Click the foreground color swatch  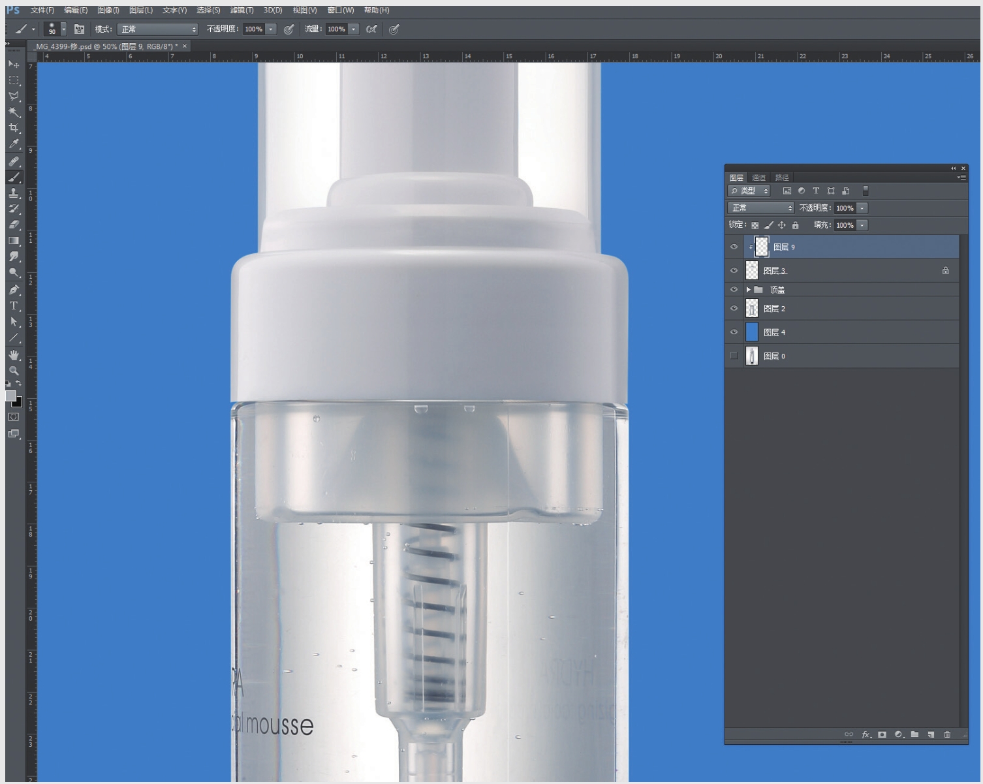point(10,396)
